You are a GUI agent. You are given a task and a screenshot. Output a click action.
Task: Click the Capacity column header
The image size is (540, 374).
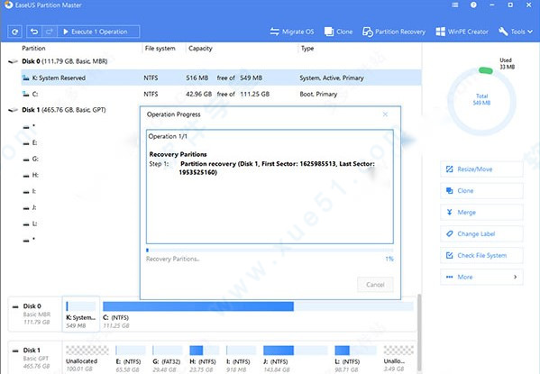(x=200, y=48)
